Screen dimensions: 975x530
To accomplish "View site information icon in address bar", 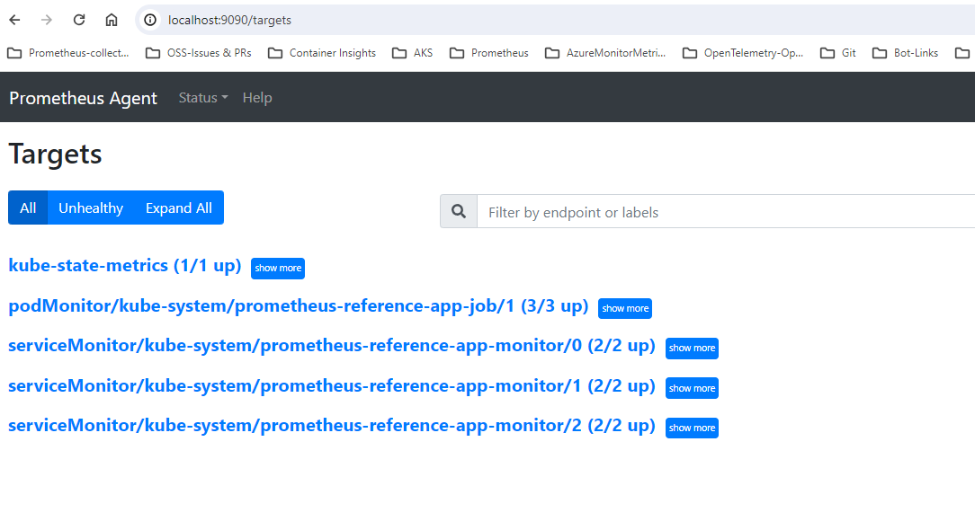I will coord(150,20).
